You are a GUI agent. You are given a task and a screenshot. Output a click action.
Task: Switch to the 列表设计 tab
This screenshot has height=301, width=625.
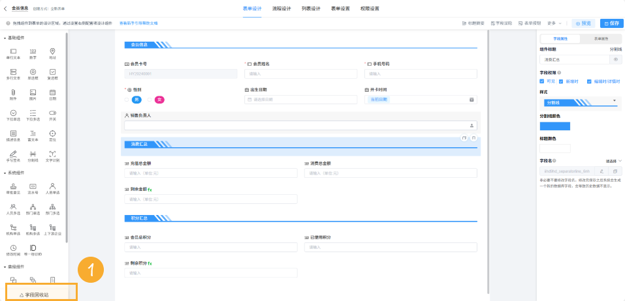pos(311,8)
